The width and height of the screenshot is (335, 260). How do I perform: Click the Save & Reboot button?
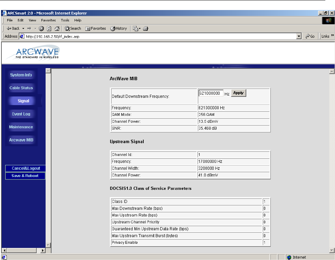coord(25,176)
